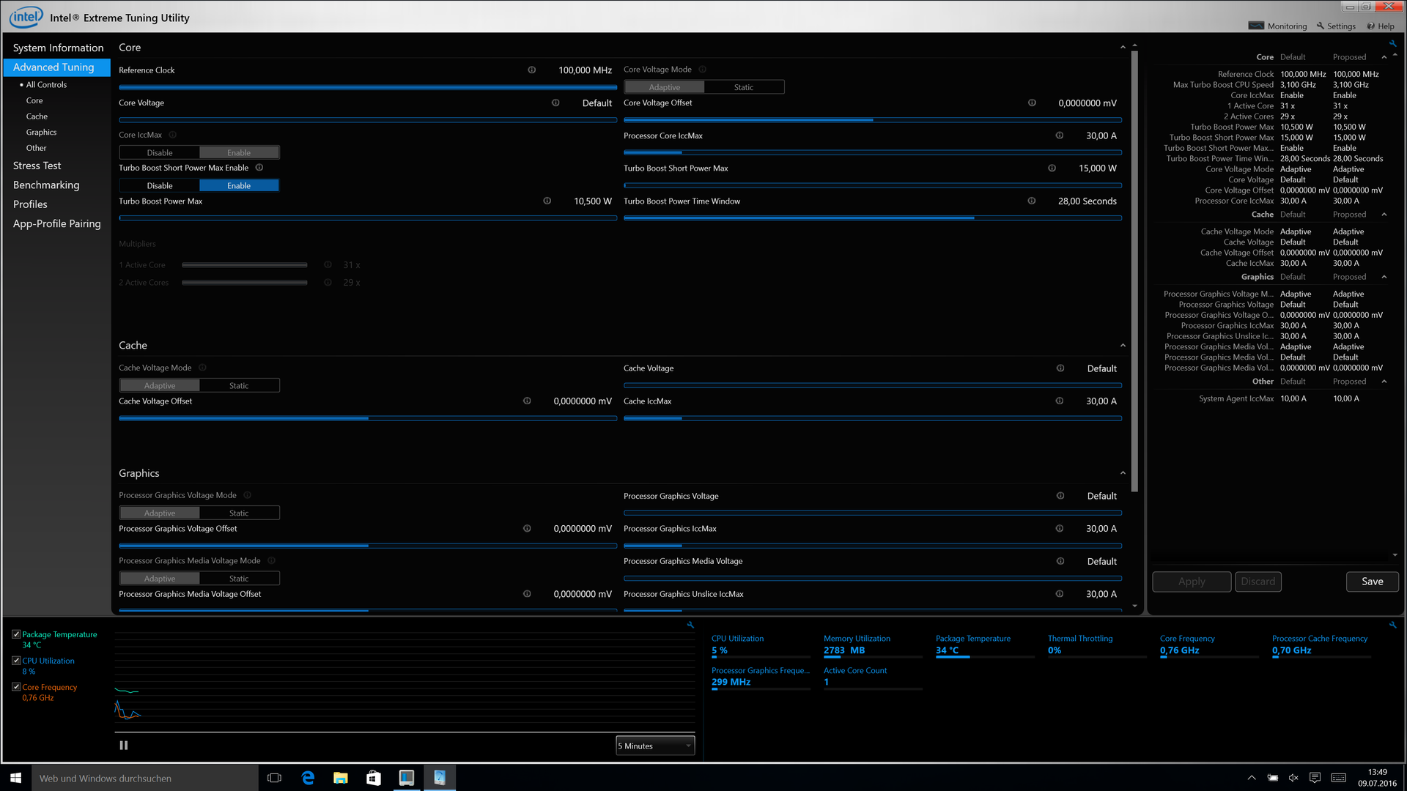The height and width of the screenshot is (791, 1407).
Task: Open the 5 Minutes time range dropdown
Action: (655, 746)
